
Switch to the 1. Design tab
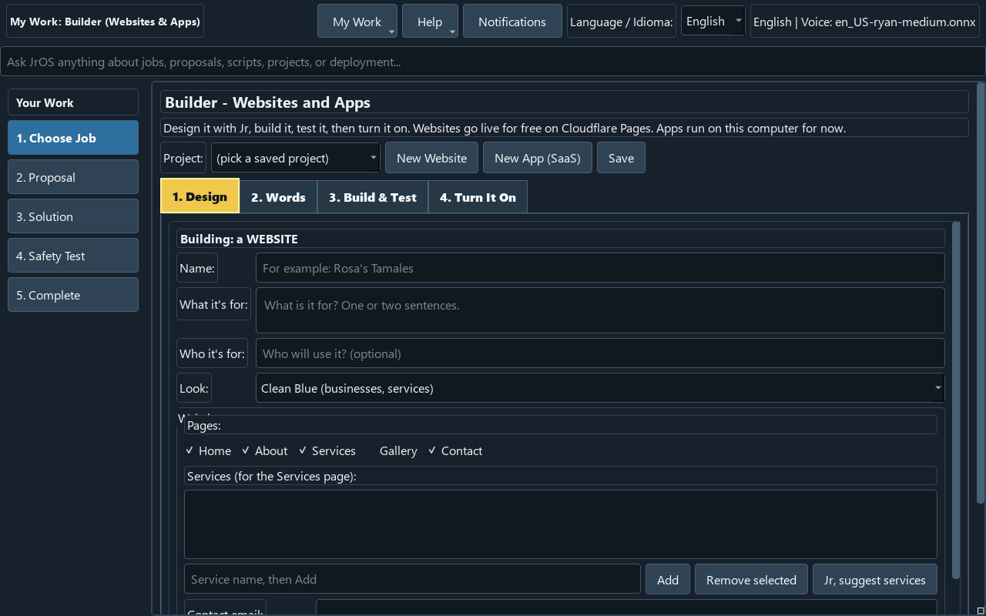coord(200,196)
